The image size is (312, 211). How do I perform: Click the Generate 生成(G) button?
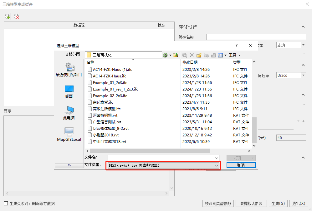coord(278,204)
